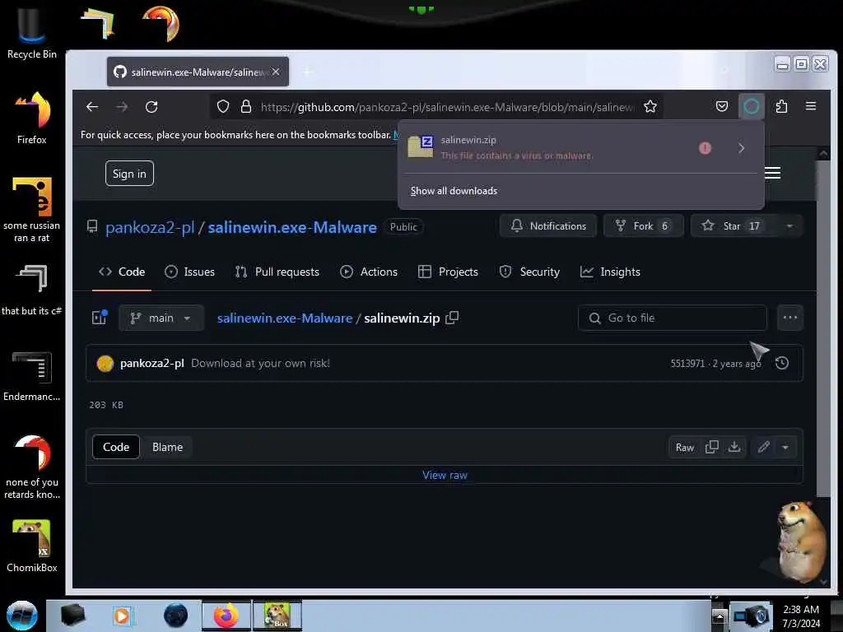Star the repository
The width and height of the screenshot is (843, 632).
point(734,225)
